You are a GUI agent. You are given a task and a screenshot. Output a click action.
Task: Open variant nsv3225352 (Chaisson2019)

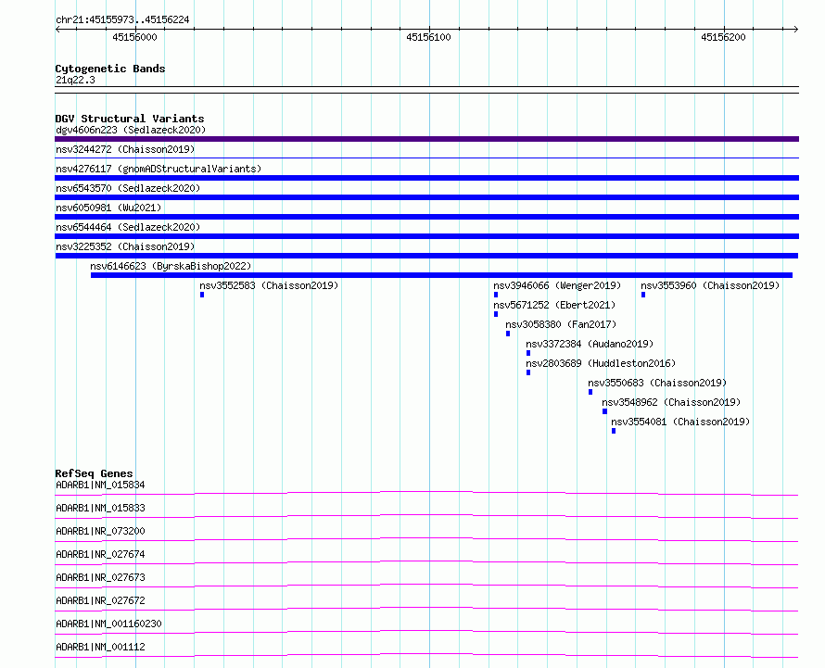pos(125,246)
